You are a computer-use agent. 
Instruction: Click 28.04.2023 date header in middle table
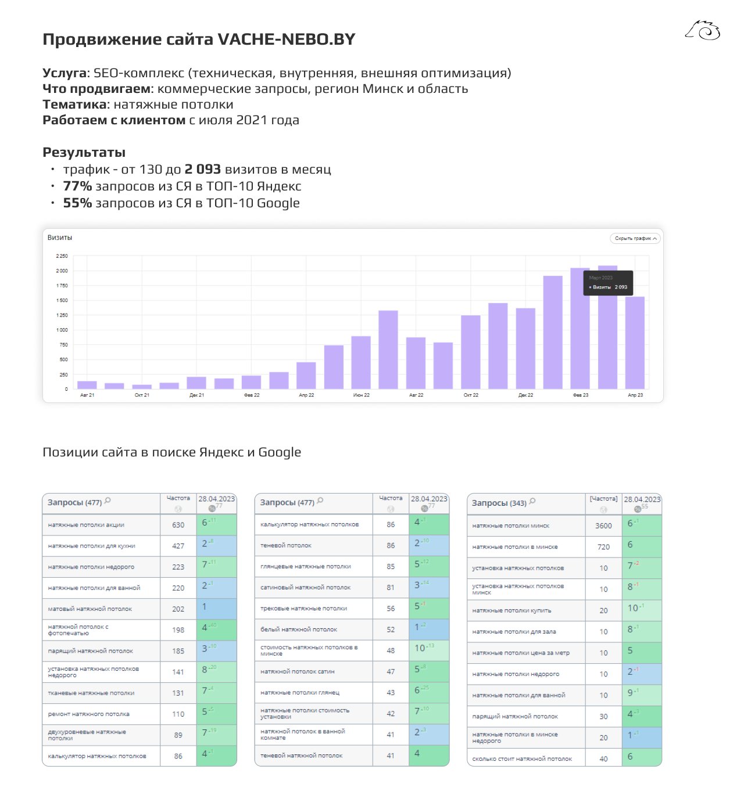429,499
